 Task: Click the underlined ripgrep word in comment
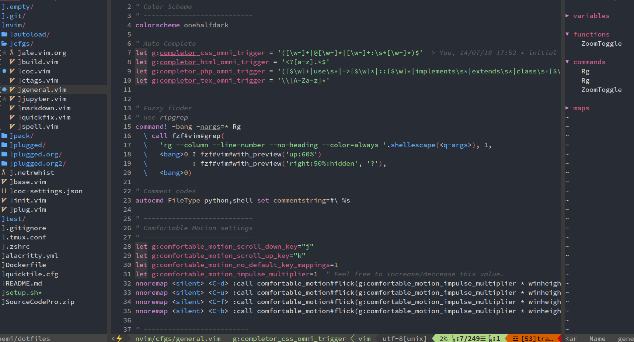174,117
